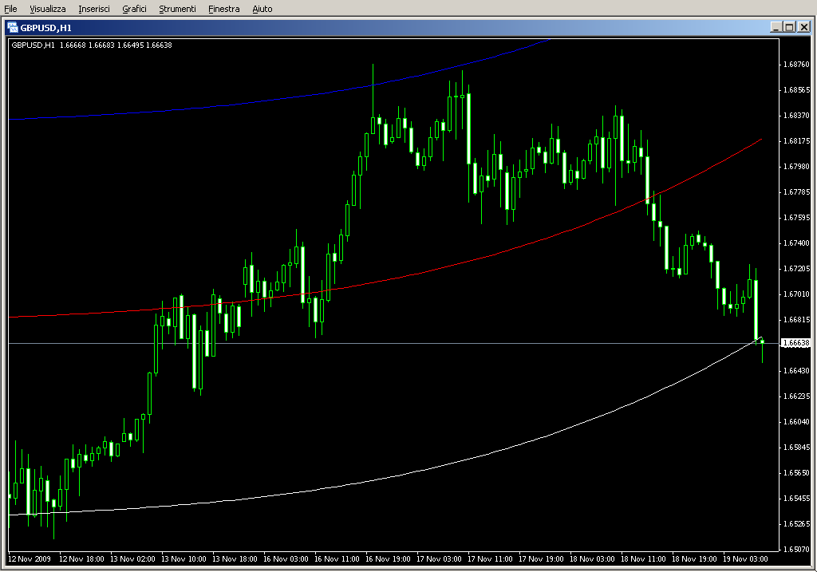Click price level 1.65070 on the scale
This screenshot has height=572, width=817.
[x=797, y=550]
